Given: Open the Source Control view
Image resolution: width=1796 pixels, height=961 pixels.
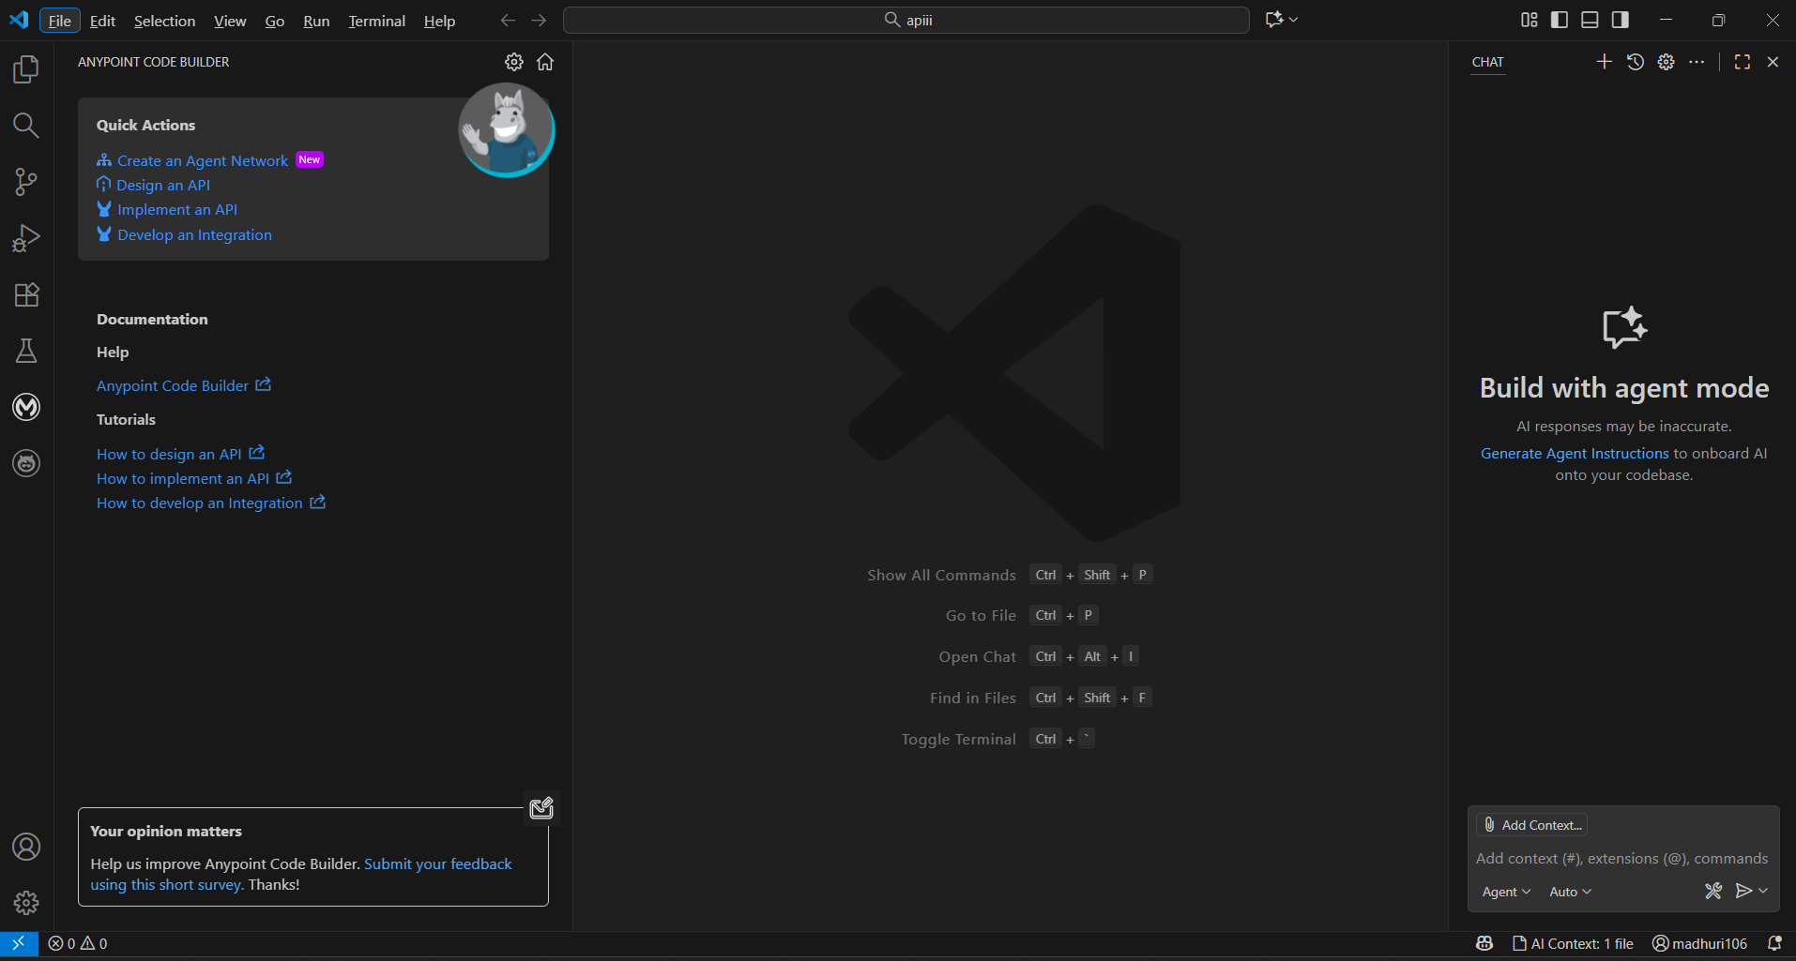Looking at the screenshot, I should pyautogui.click(x=26, y=182).
